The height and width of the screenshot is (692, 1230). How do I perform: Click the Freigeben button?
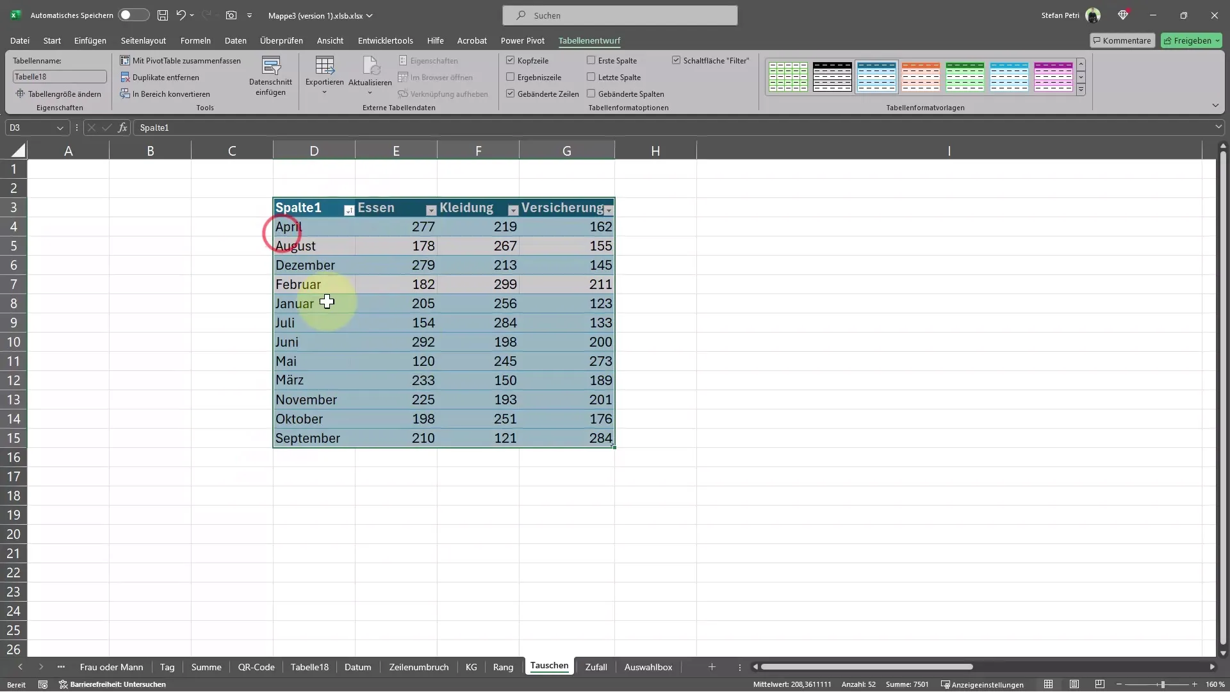pos(1192,40)
